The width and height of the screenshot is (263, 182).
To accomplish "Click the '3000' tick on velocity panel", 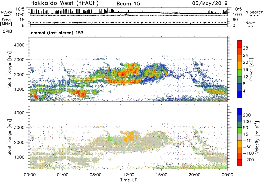I will [x=19, y=127].
